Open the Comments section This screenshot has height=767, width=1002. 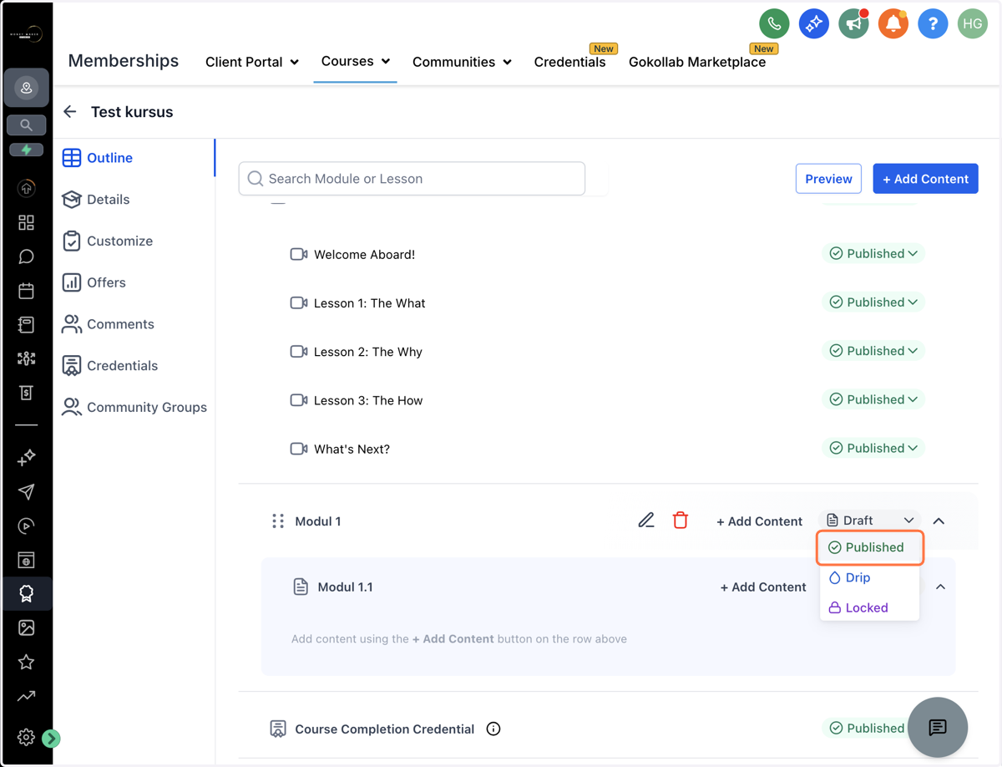tap(109, 324)
